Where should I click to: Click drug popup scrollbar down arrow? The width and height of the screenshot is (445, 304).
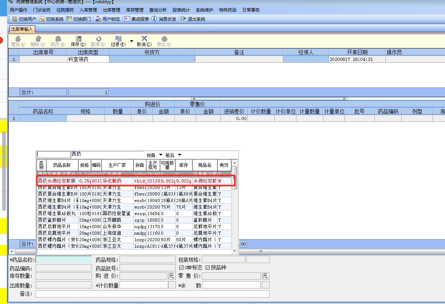pyautogui.click(x=235, y=251)
